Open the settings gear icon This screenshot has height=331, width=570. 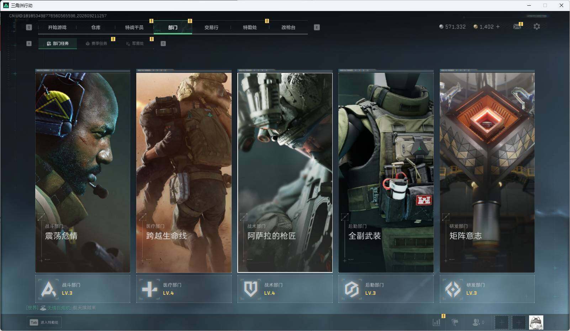pos(537,27)
